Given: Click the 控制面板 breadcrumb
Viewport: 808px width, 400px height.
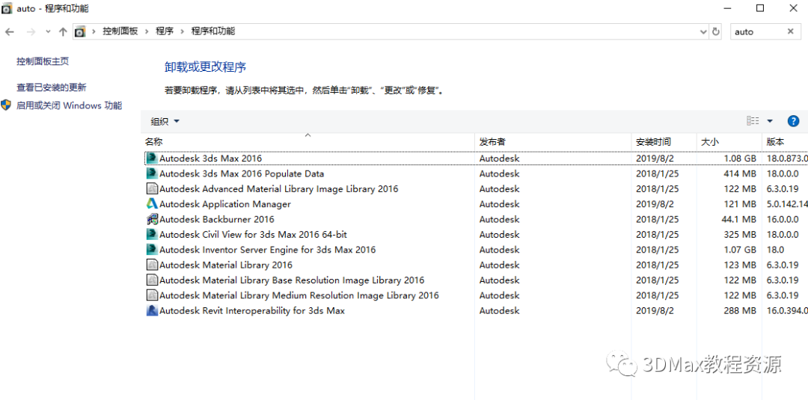Looking at the screenshot, I should click(120, 31).
